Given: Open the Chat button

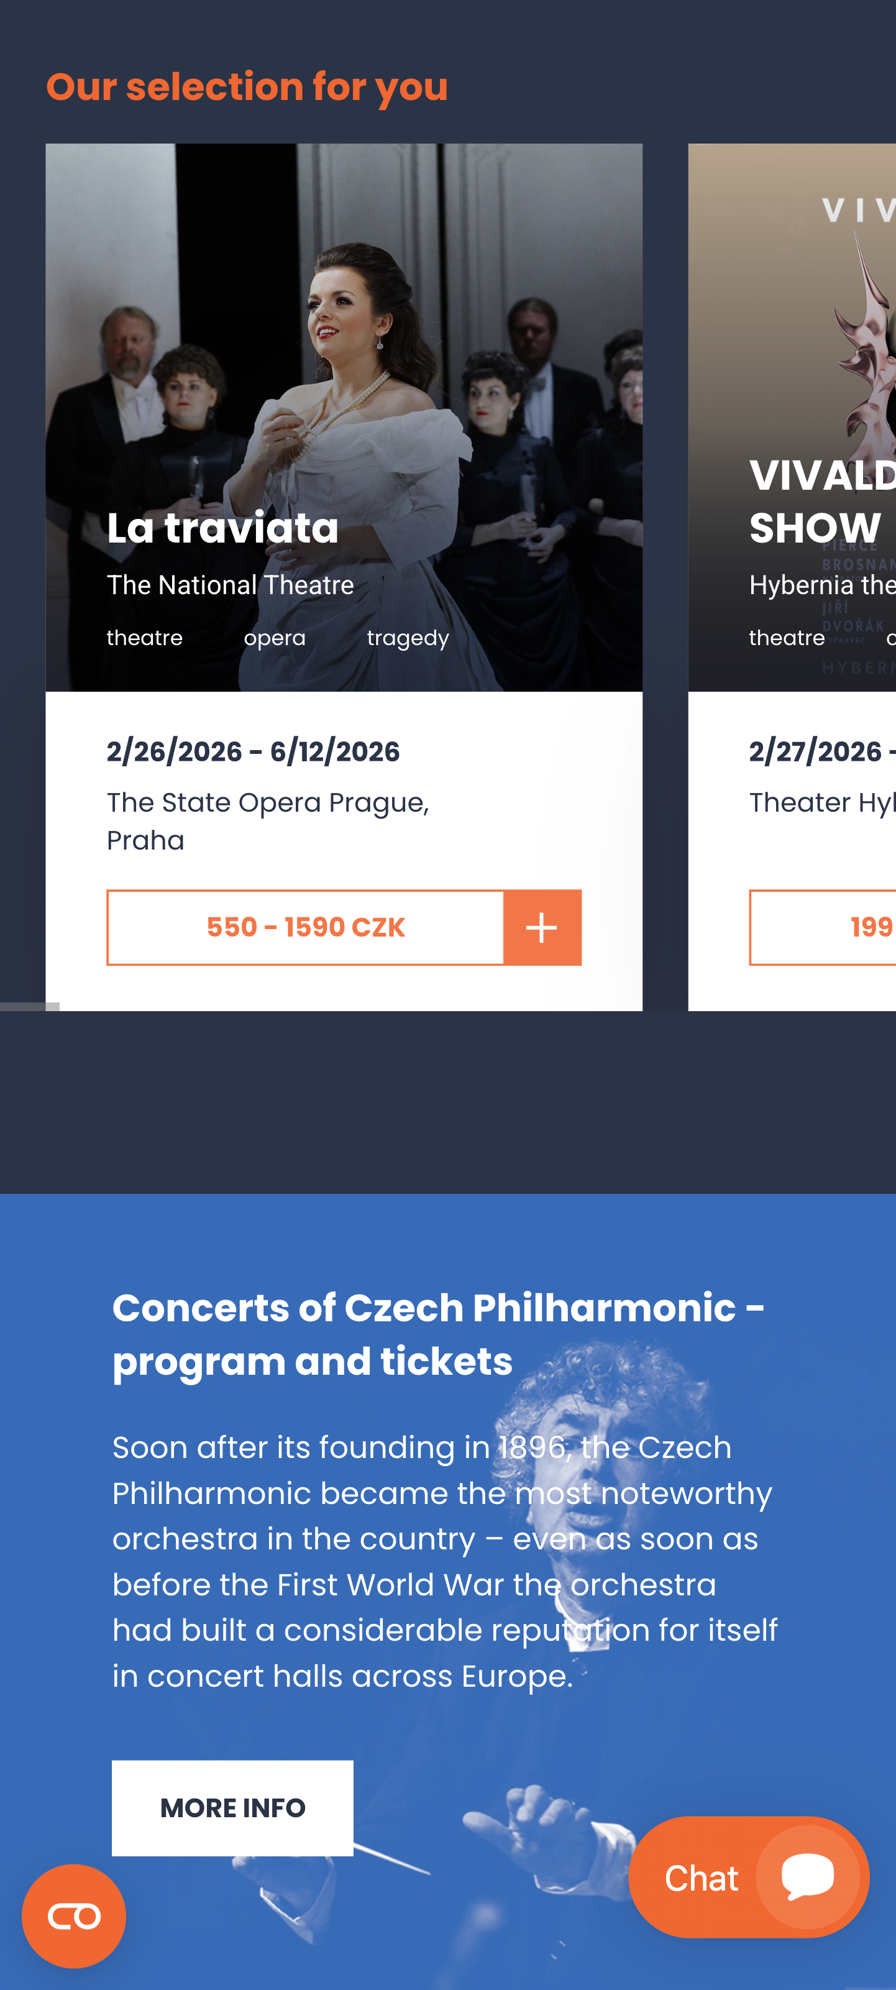Looking at the screenshot, I should pyautogui.click(x=702, y=1878).
